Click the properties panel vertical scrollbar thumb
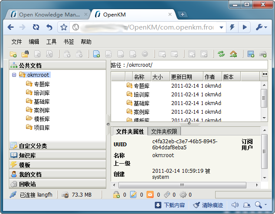The width and height of the screenshot is (275, 214). point(264,151)
